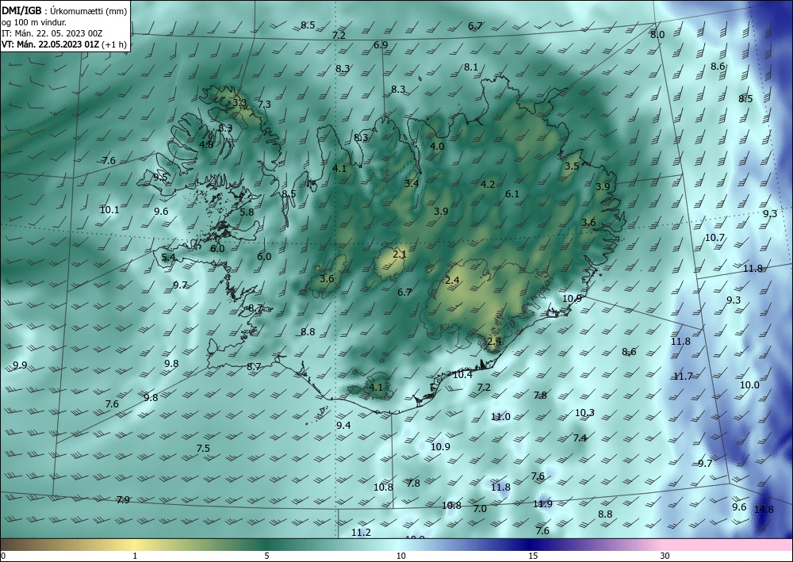The width and height of the screenshot is (793, 562).
Task: Click the '10.7' value east of Iceland
Action: pos(714,238)
